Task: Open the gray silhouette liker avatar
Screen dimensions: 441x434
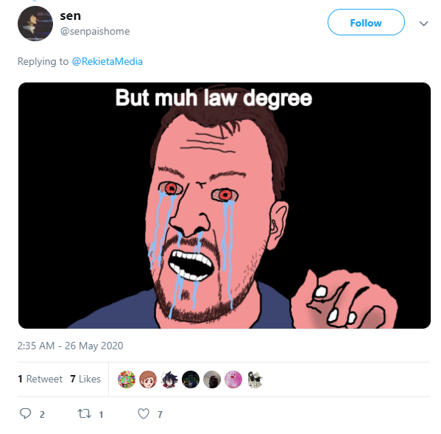Action: 212,379
